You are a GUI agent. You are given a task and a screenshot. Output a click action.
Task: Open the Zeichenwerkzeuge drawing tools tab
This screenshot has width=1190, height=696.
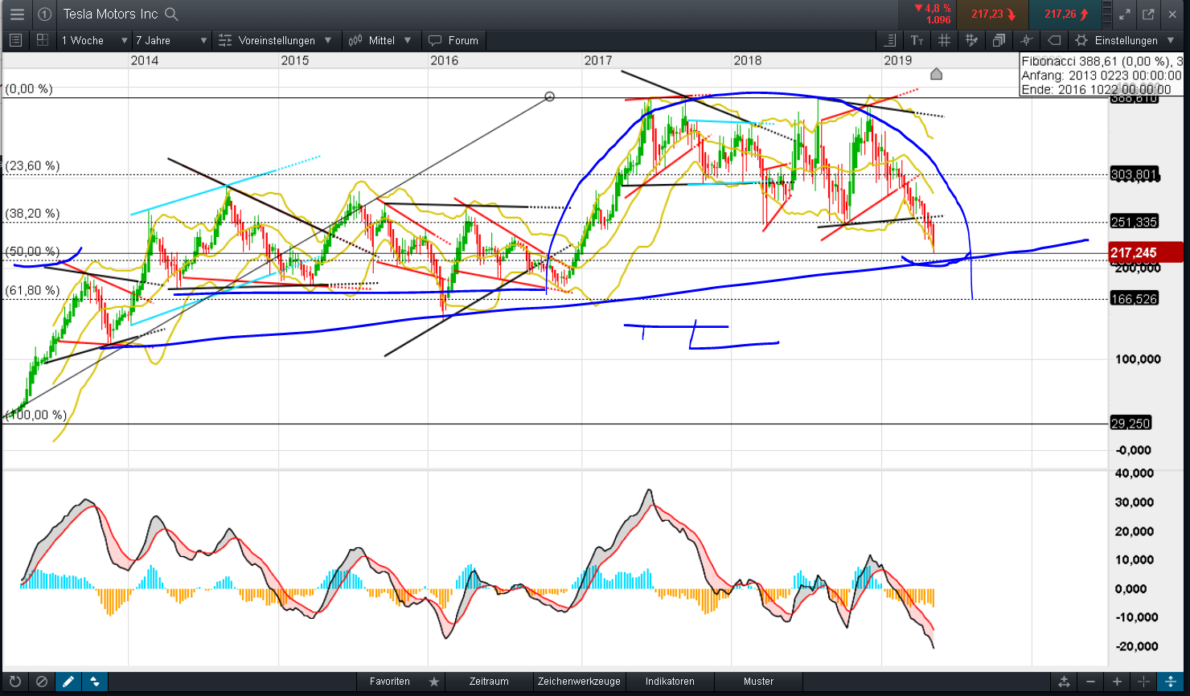coord(579,682)
